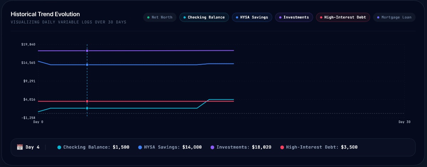Hide the Investments series chip
The width and height of the screenshot is (427, 167).
pyautogui.click(x=294, y=17)
